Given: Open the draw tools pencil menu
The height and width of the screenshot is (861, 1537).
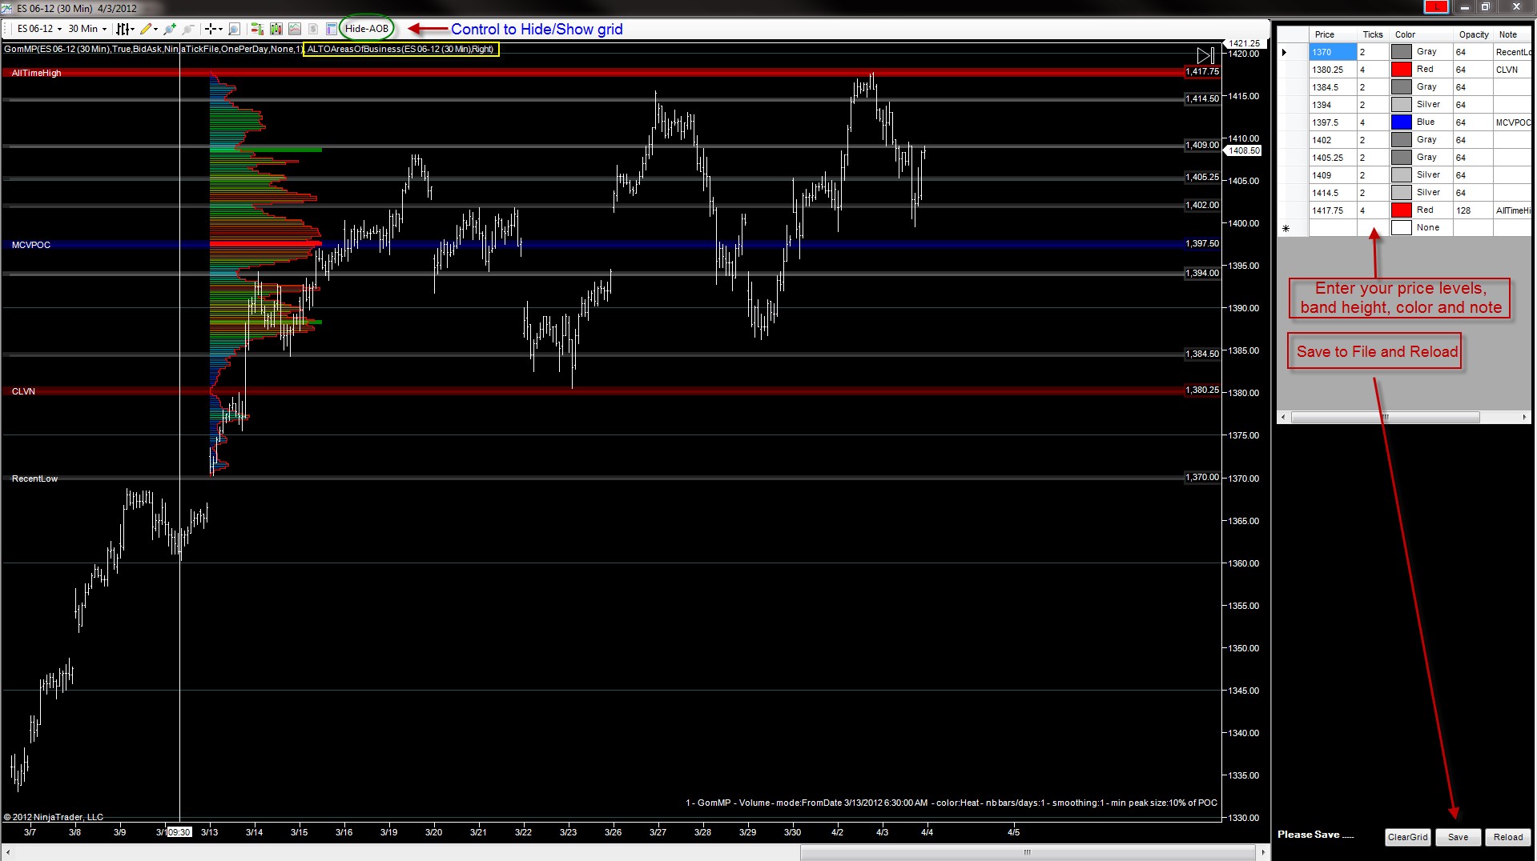Looking at the screenshot, I should click(x=147, y=29).
